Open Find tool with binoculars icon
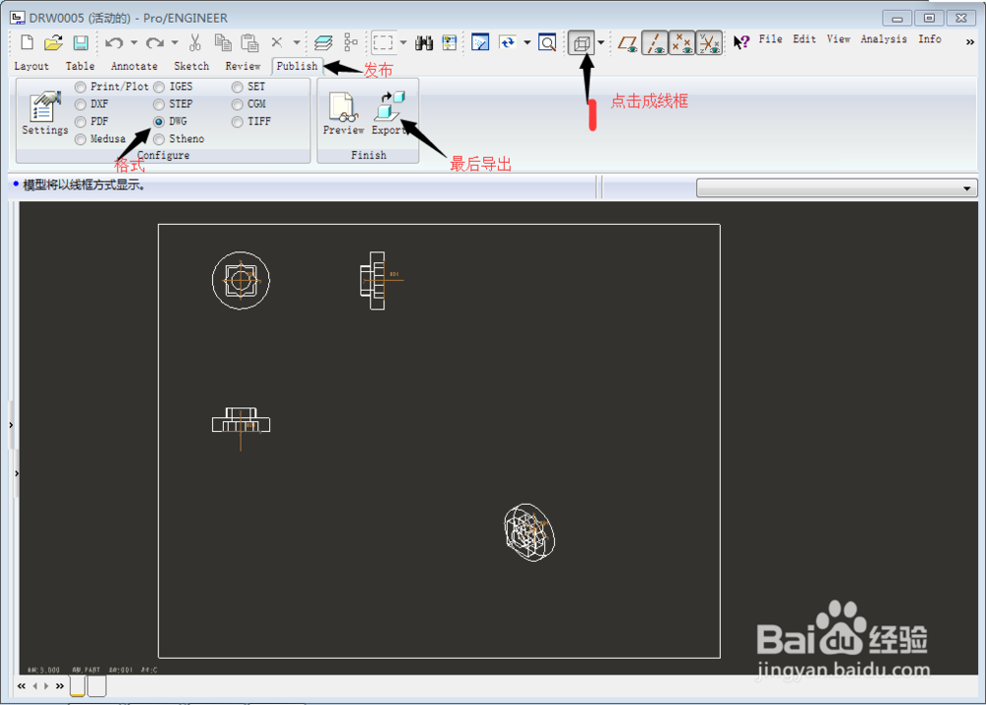986x705 pixels. click(x=424, y=42)
